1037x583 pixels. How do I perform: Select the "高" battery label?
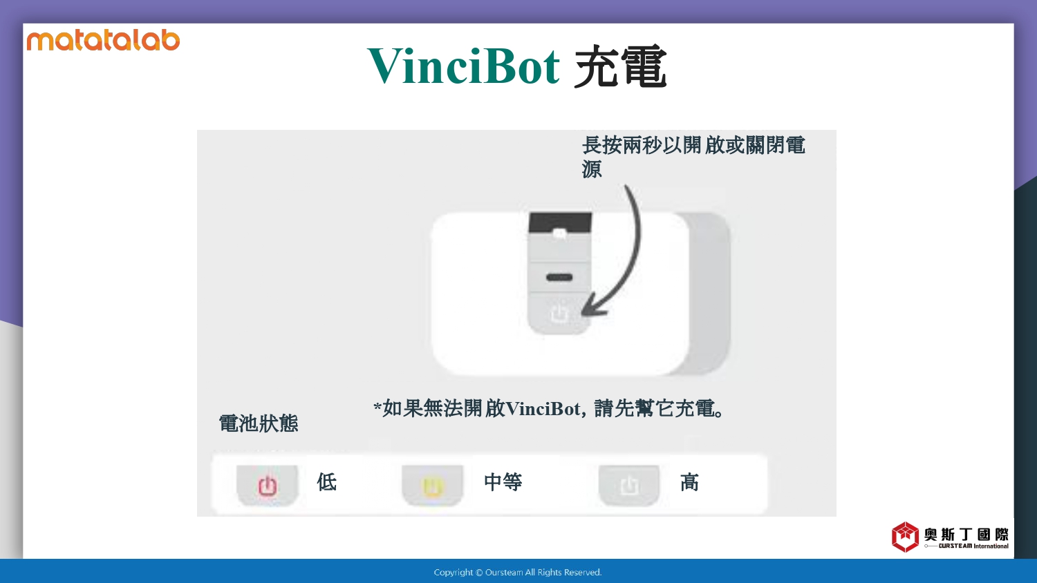click(x=689, y=481)
